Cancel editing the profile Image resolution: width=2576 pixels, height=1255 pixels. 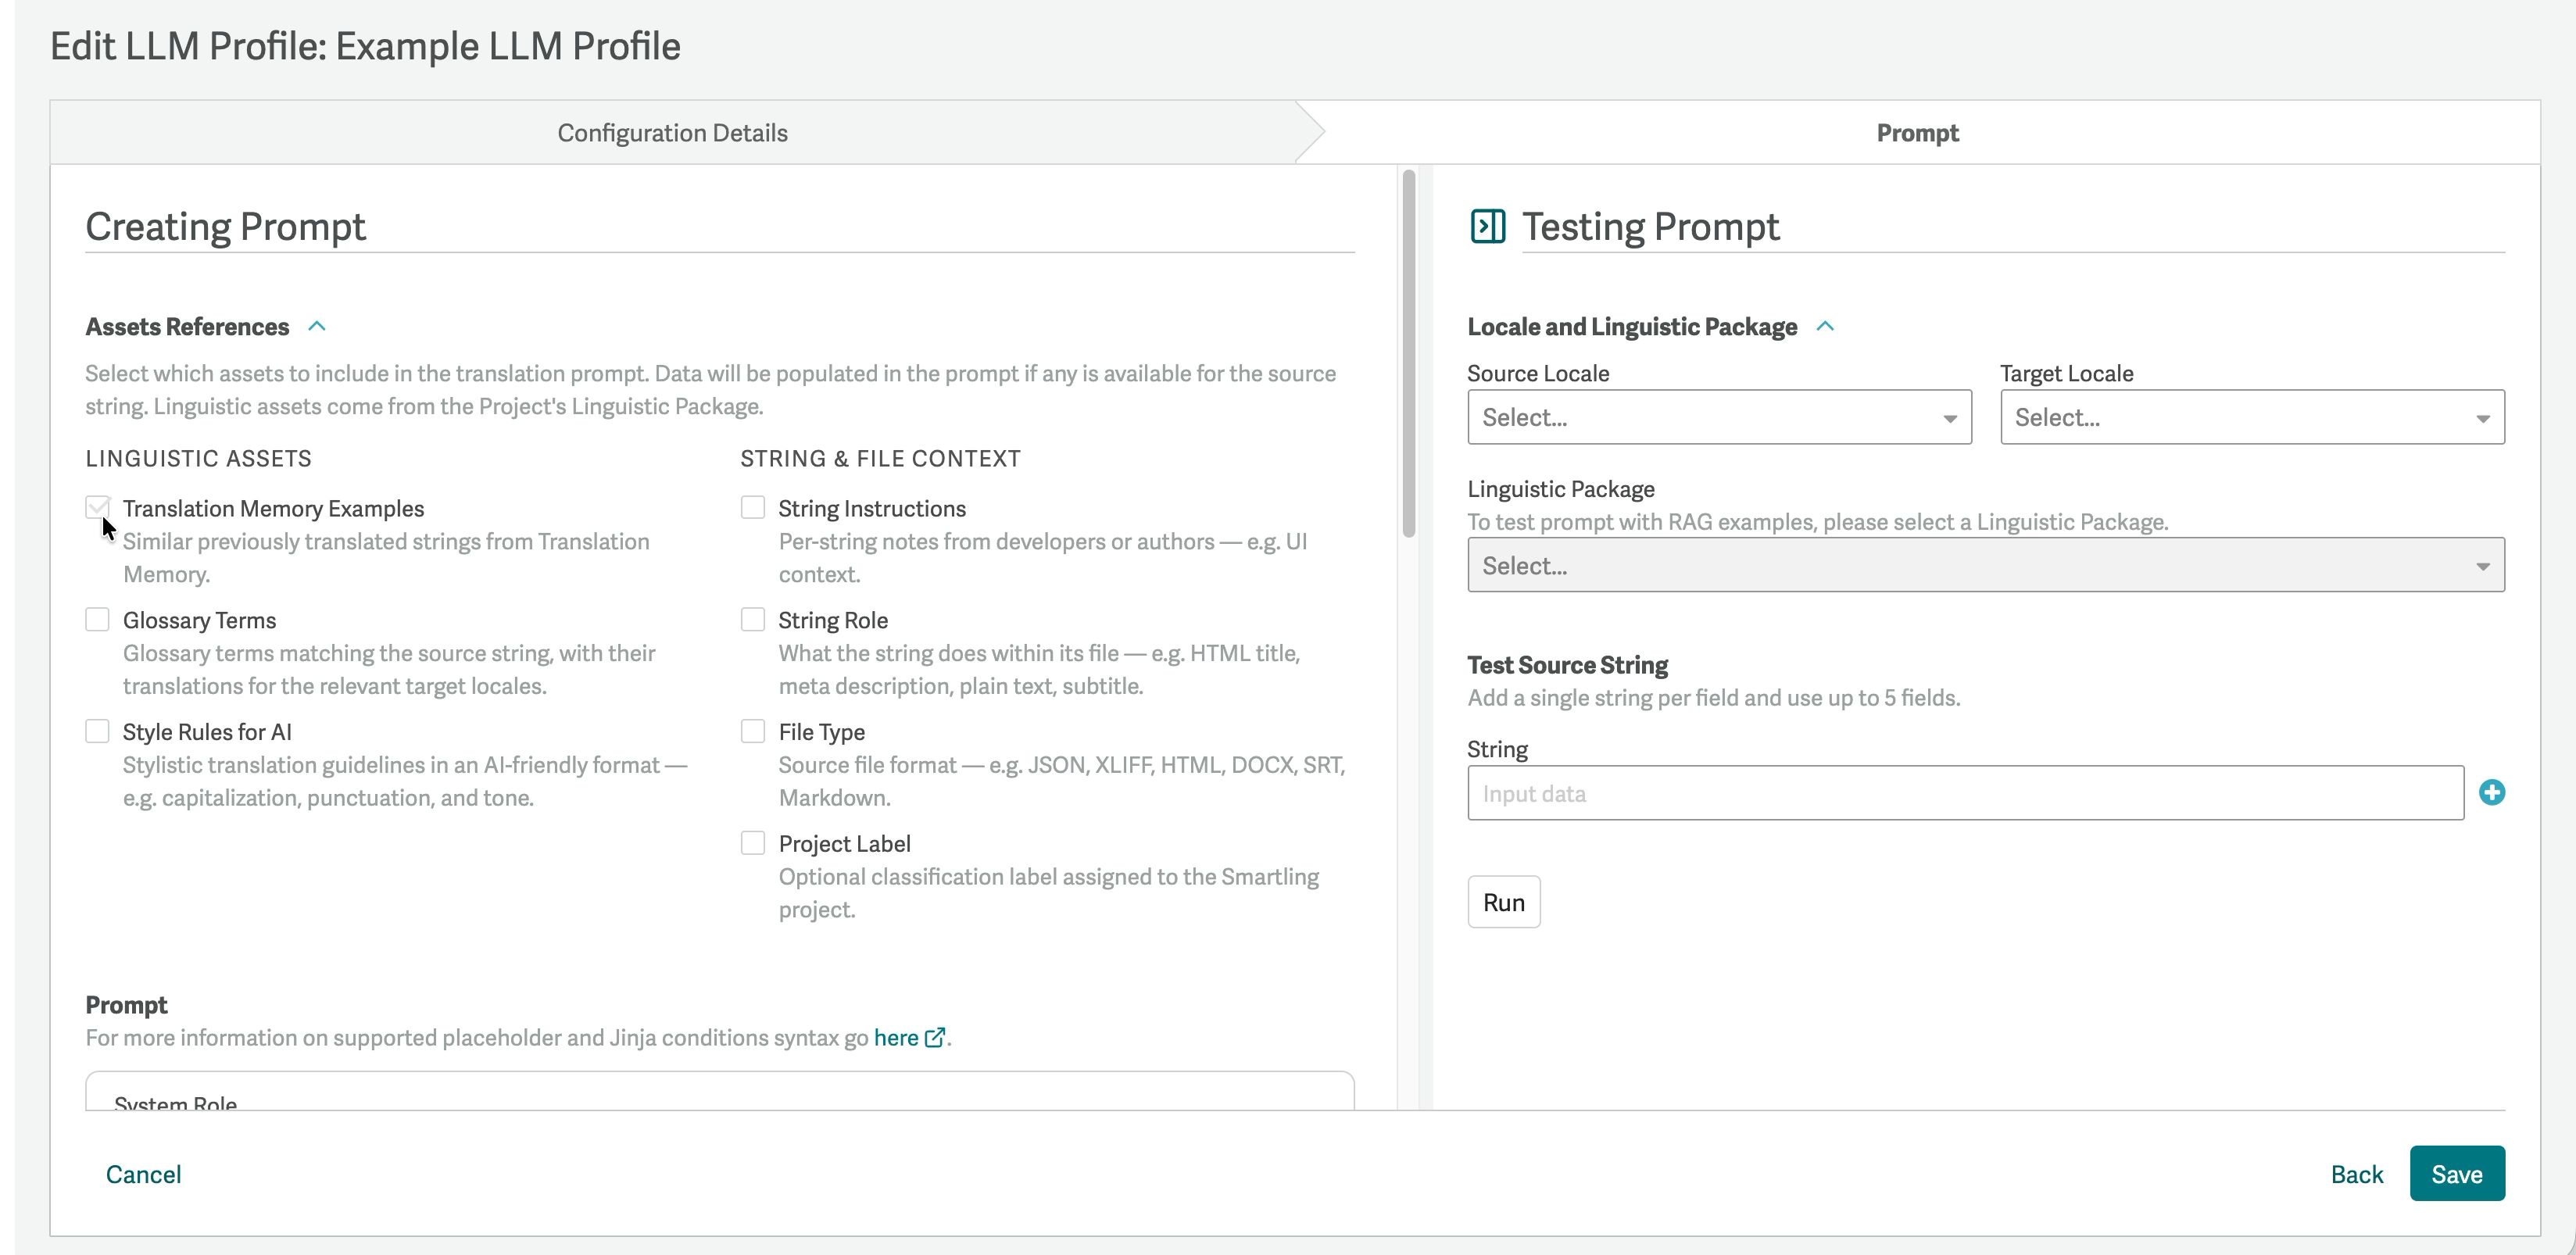point(143,1174)
